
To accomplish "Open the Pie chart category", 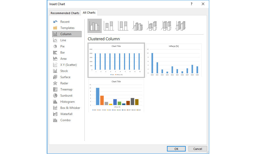I will pyautogui.click(x=62, y=46).
